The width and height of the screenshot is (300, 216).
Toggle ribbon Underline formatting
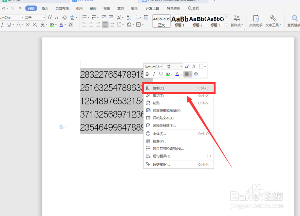click(9, 24)
